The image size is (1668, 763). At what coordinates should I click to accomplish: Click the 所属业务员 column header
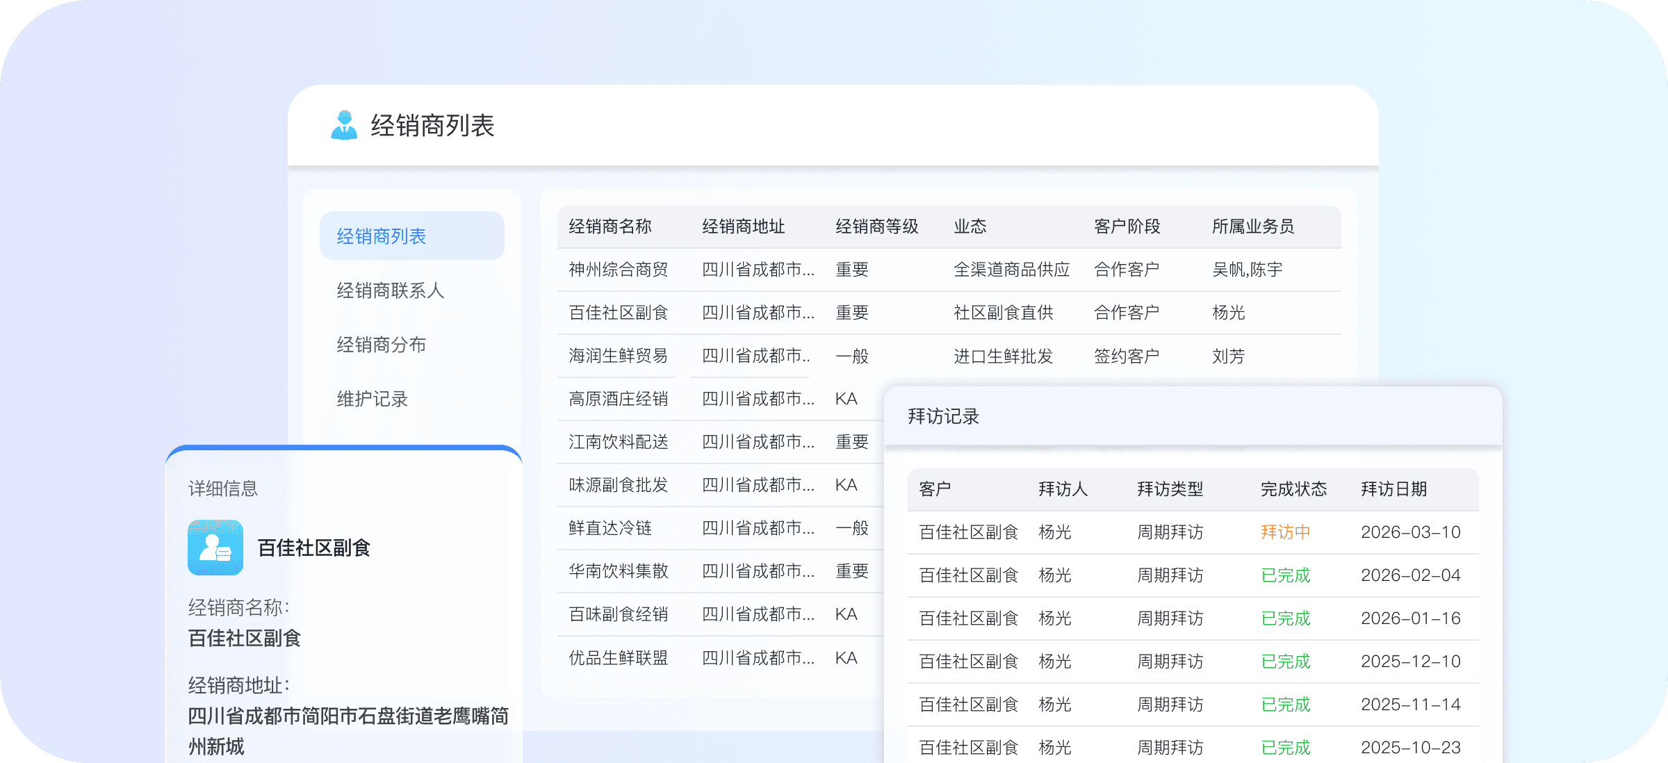(1252, 227)
